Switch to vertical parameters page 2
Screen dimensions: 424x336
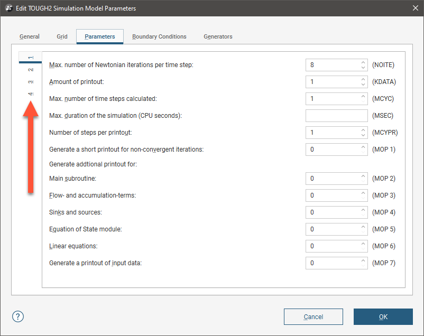pyautogui.click(x=30, y=70)
